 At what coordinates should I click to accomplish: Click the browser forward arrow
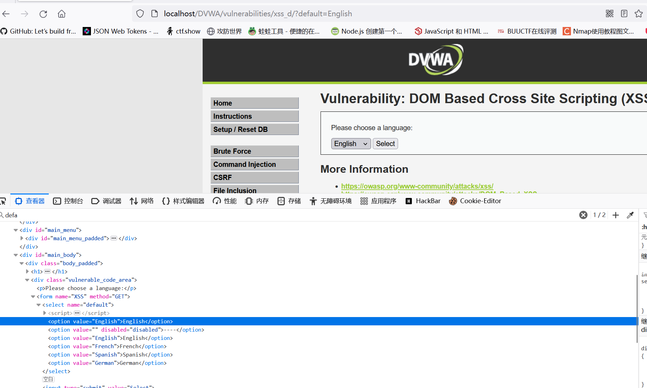(x=25, y=14)
